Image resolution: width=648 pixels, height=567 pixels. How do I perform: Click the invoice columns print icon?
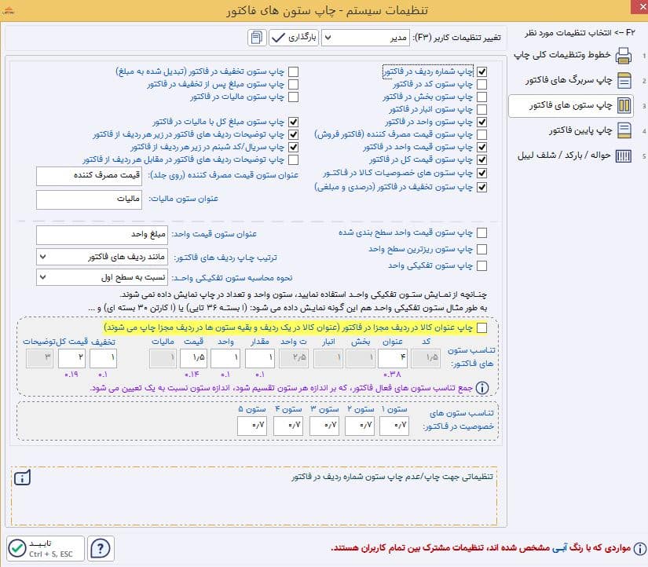[x=624, y=106]
